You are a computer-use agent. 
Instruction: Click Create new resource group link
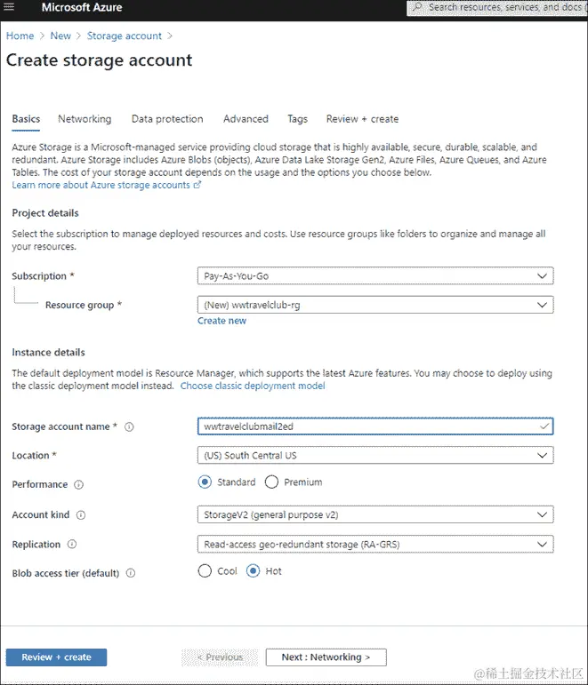tap(222, 321)
